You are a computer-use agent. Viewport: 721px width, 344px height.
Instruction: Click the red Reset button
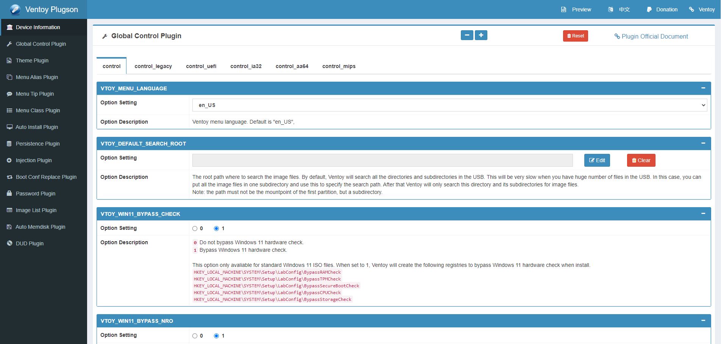pos(575,36)
